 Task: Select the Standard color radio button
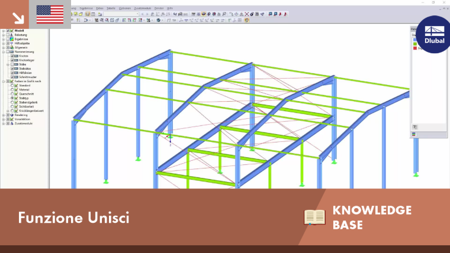pyautogui.click(x=12, y=85)
